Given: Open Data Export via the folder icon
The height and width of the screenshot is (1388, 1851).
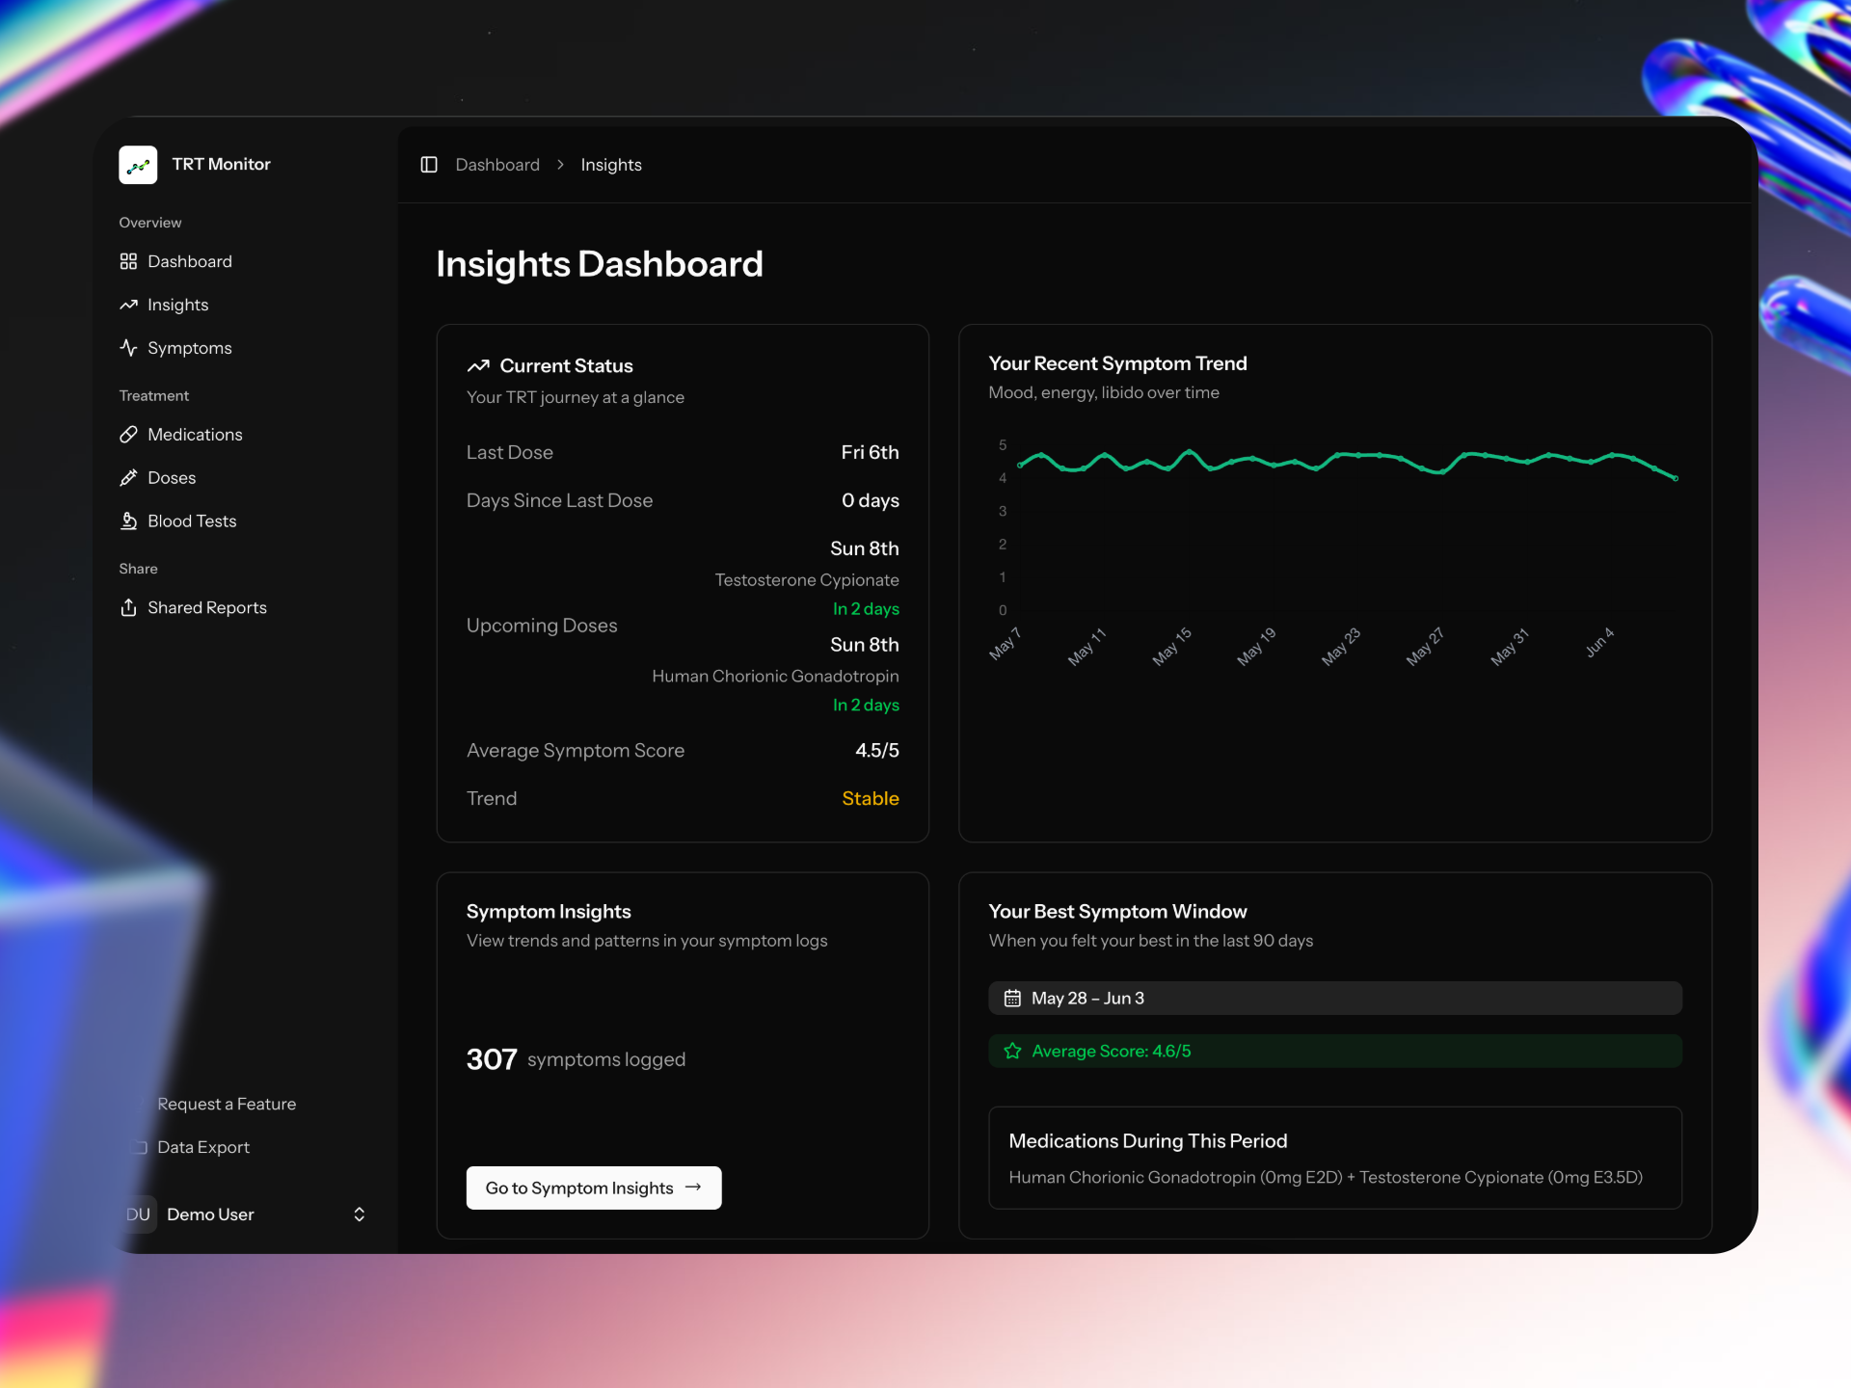Looking at the screenshot, I should (x=140, y=1147).
